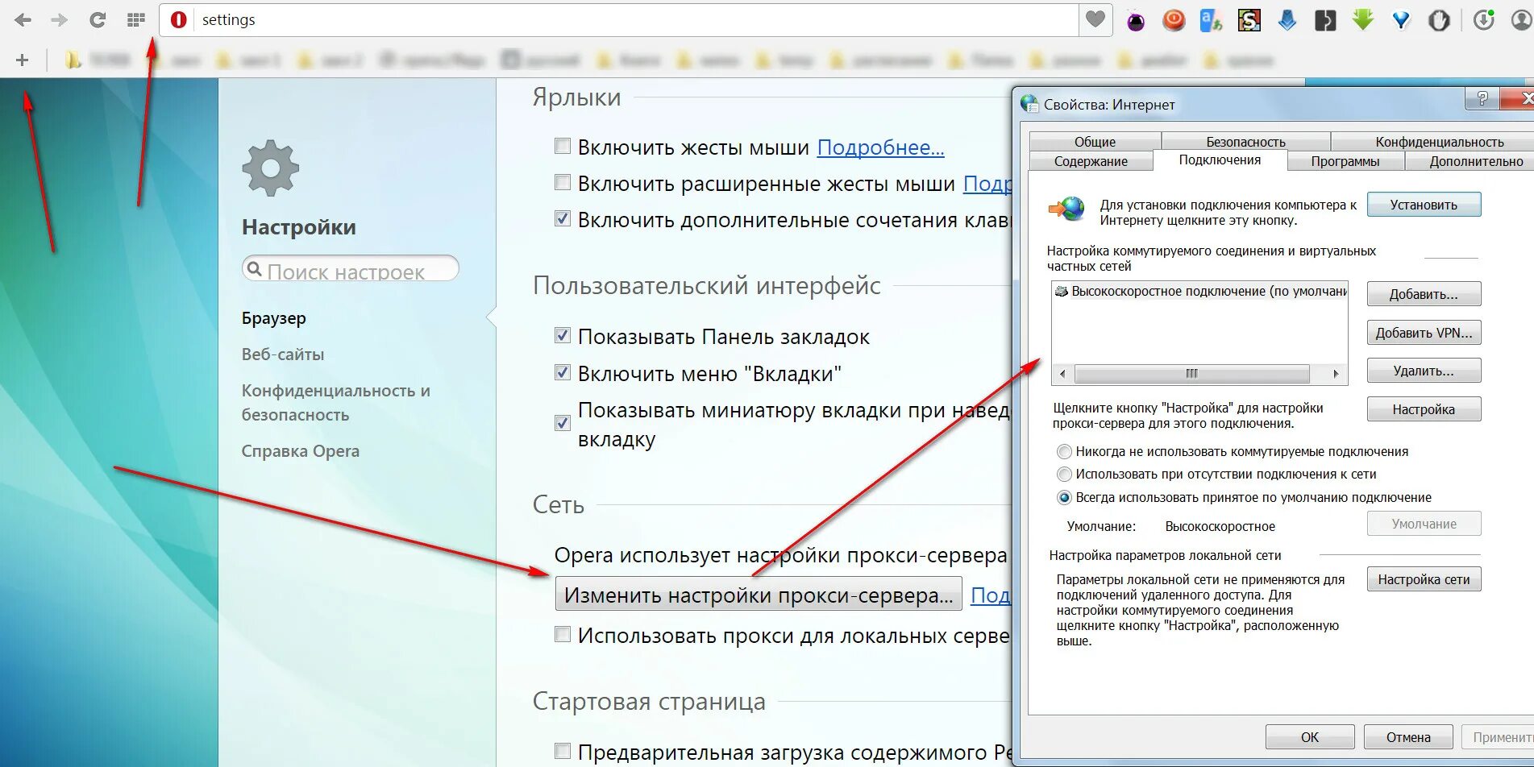The width and height of the screenshot is (1534, 767).
Task: Toggle additional keyboard shortcuts checkbox
Action: 563,218
